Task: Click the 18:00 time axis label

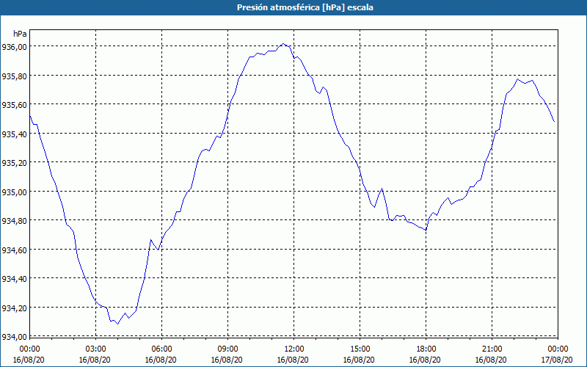Action: pos(426,349)
